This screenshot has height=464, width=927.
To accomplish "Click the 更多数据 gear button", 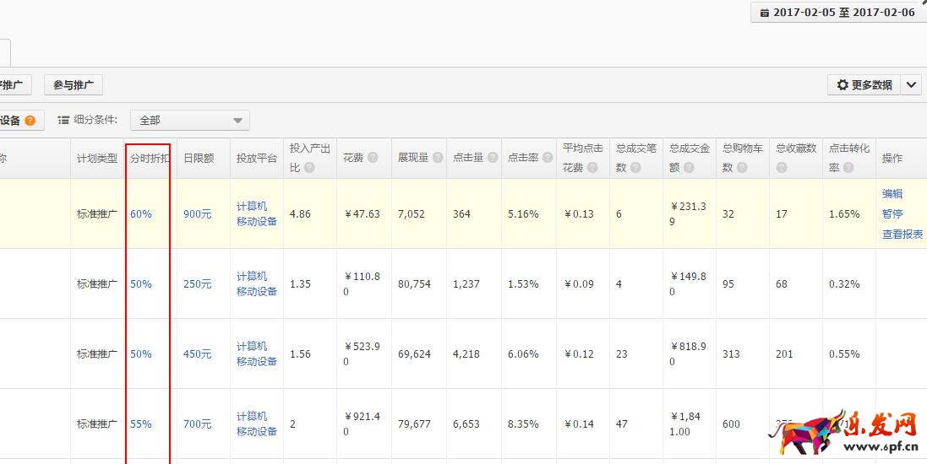I will pyautogui.click(x=864, y=85).
